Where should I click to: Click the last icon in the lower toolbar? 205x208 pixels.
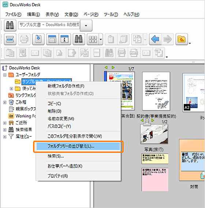tap(159, 53)
